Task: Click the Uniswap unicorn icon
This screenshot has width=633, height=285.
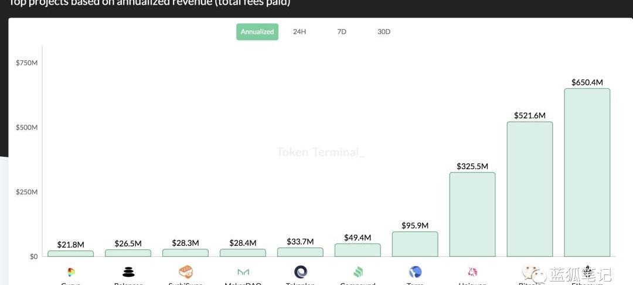Action: [472, 272]
